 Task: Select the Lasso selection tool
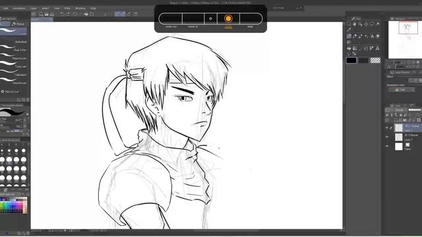[372, 24]
